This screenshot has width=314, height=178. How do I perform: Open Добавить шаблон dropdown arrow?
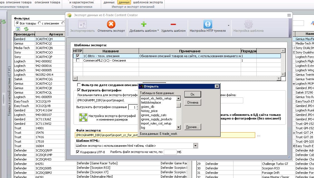(x=158, y=31)
